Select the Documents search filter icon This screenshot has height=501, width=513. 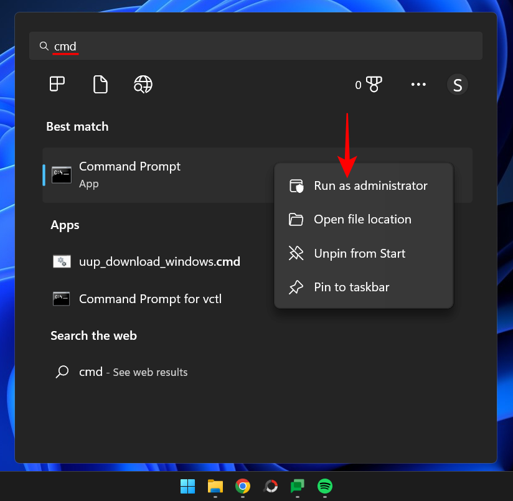point(100,84)
